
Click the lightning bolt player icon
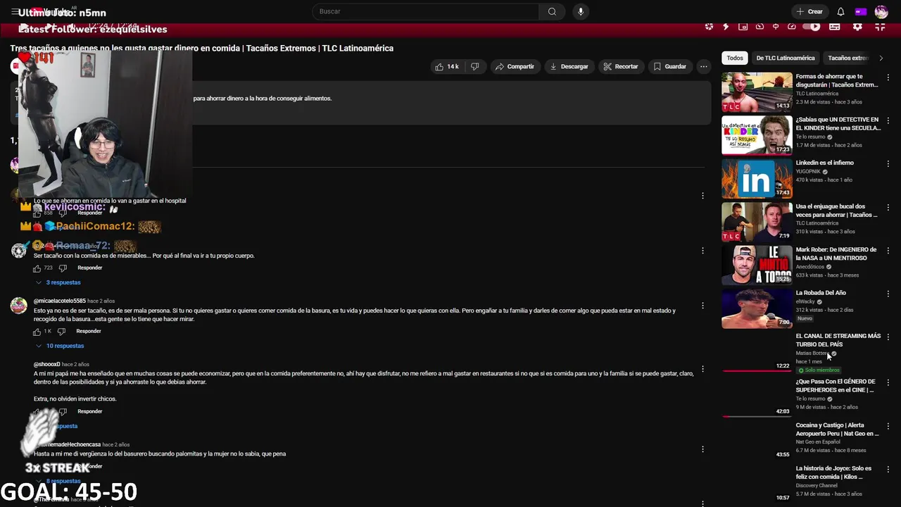(726, 27)
